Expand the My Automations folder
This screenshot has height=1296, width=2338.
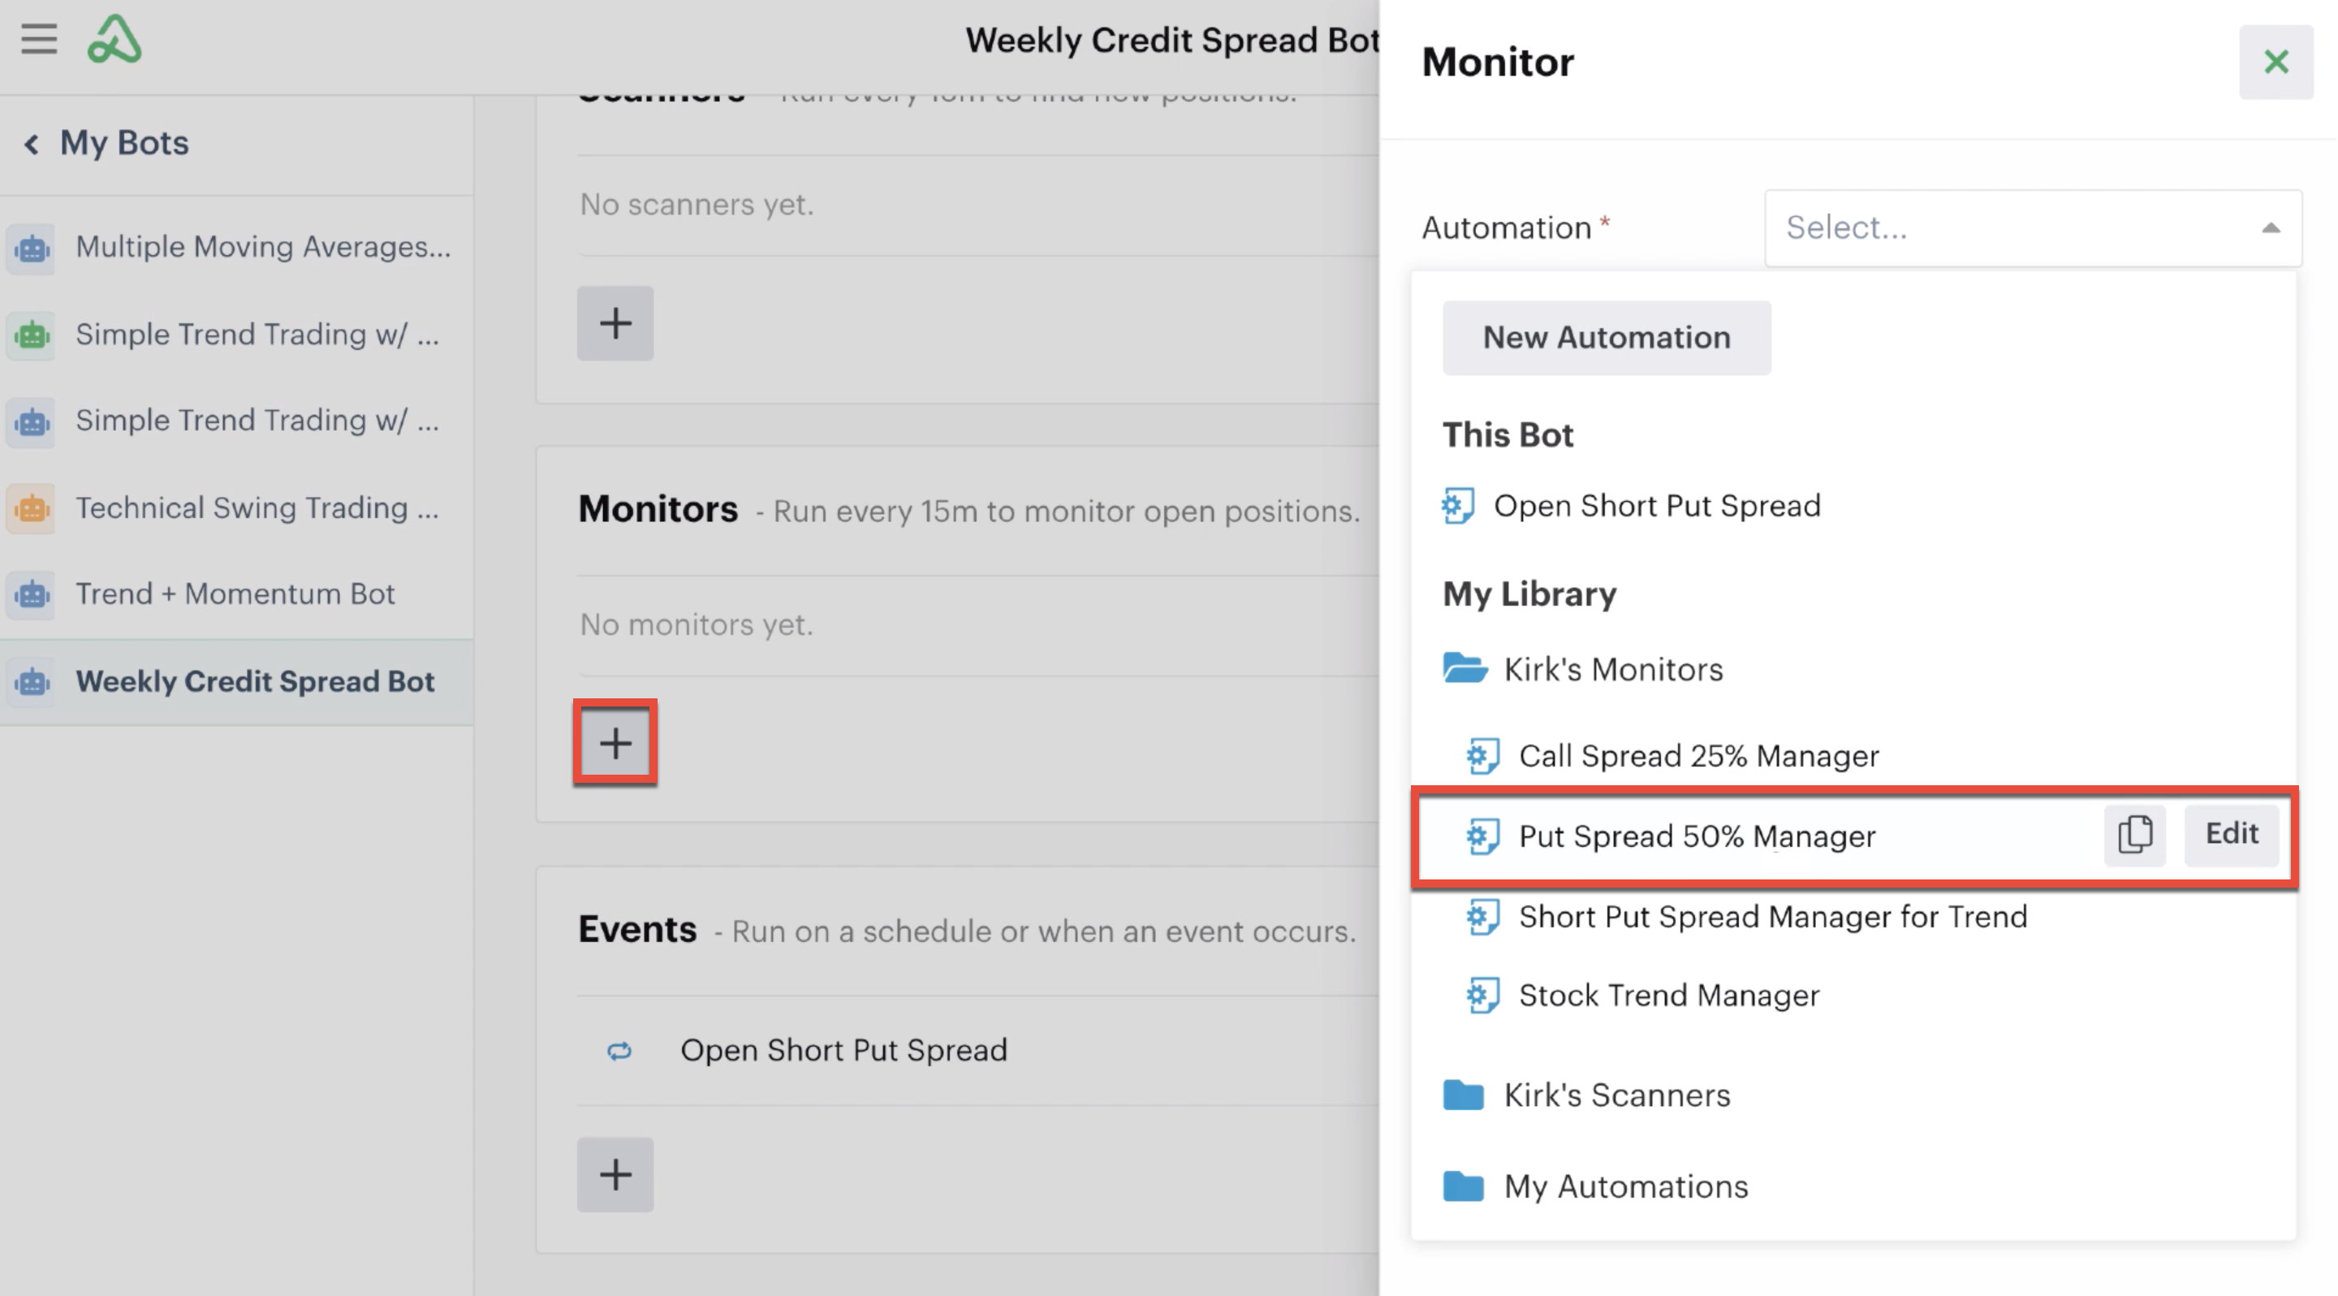click(x=1595, y=1187)
